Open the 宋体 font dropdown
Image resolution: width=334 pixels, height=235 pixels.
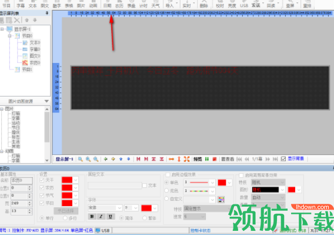[x=119, y=208]
